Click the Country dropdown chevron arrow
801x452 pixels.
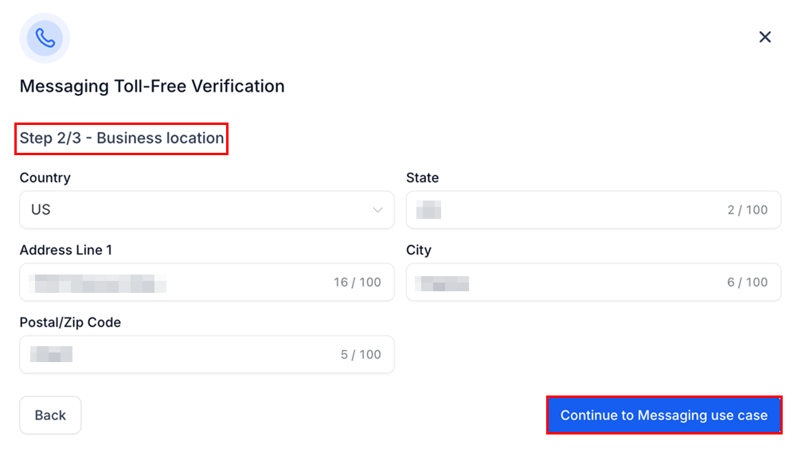point(377,210)
